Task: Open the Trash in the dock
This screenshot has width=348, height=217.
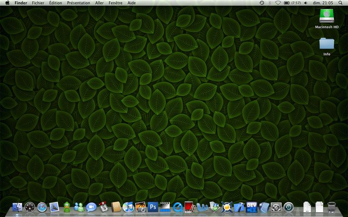Action: point(332,207)
